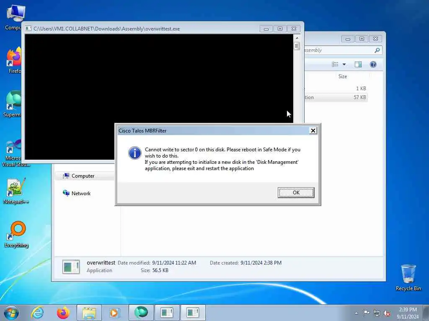Viewport: 429px width, 321px height.
Task: Open Explorer help icon
Action: click(x=373, y=64)
